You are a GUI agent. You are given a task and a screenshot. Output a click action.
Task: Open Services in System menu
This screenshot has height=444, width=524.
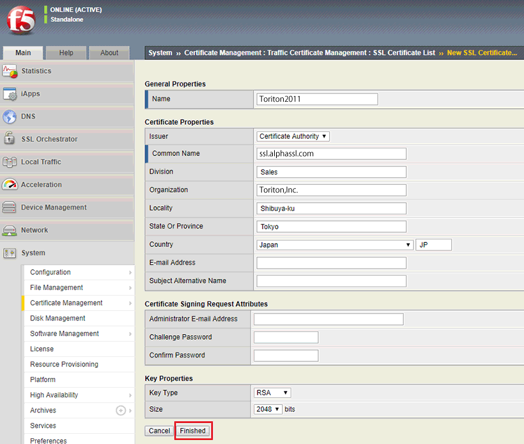coord(43,425)
